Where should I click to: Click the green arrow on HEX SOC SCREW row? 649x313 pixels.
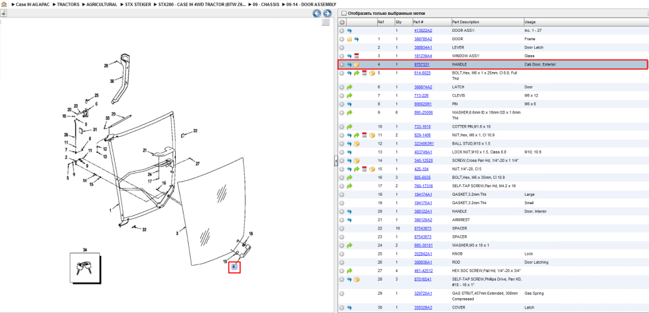pos(349,271)
